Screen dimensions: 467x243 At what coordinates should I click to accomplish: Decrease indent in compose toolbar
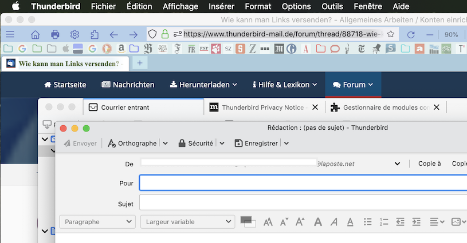click(x=401, y=222)
